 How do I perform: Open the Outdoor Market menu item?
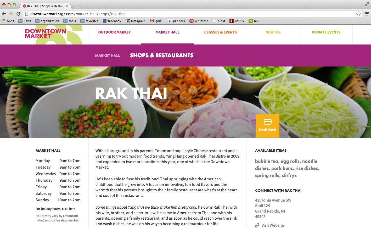tap(114, 32)
